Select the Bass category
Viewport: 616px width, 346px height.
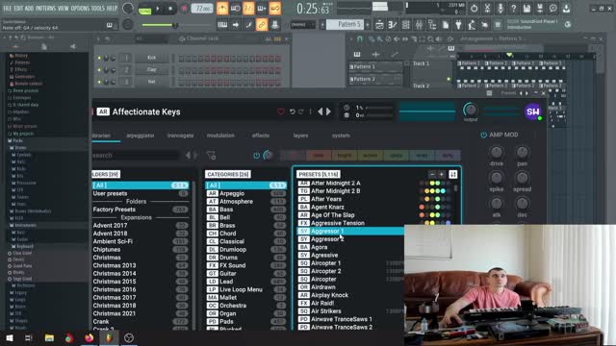click(x=246, y=210)
